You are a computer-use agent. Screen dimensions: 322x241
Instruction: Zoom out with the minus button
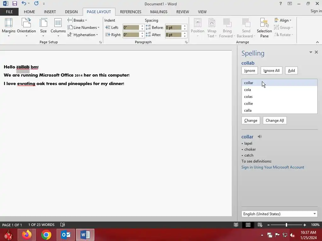pos(269,225)
